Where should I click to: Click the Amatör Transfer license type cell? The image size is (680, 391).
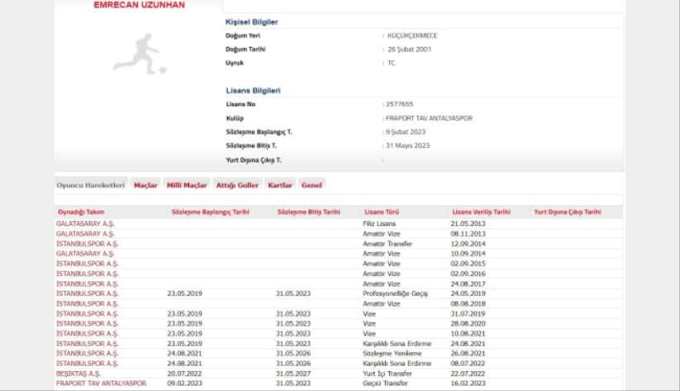388,243
